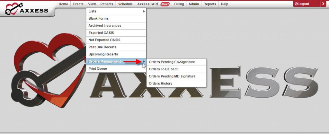
Task: Open the Patients menu
Action: 107,4
